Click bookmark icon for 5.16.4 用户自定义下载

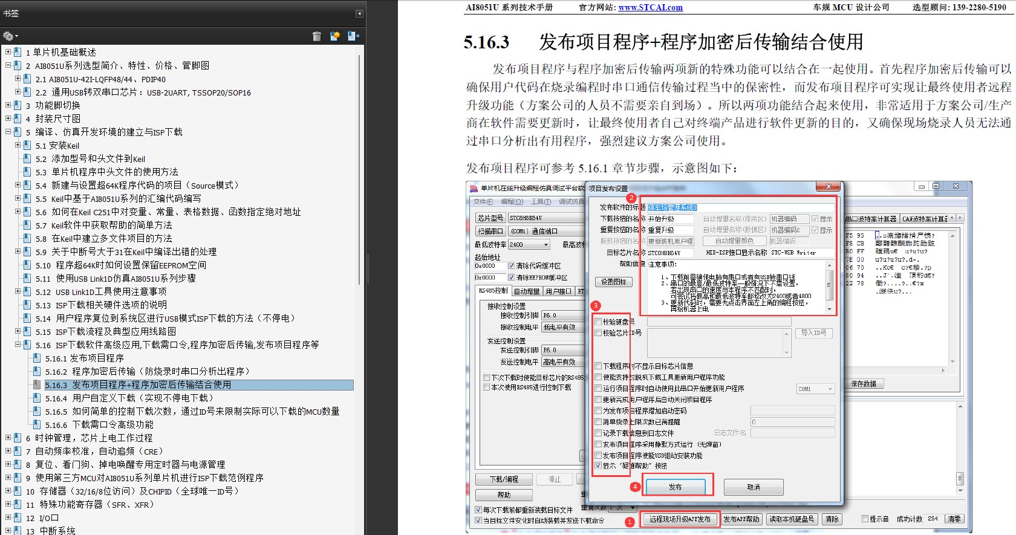click(x=37, y=398)
